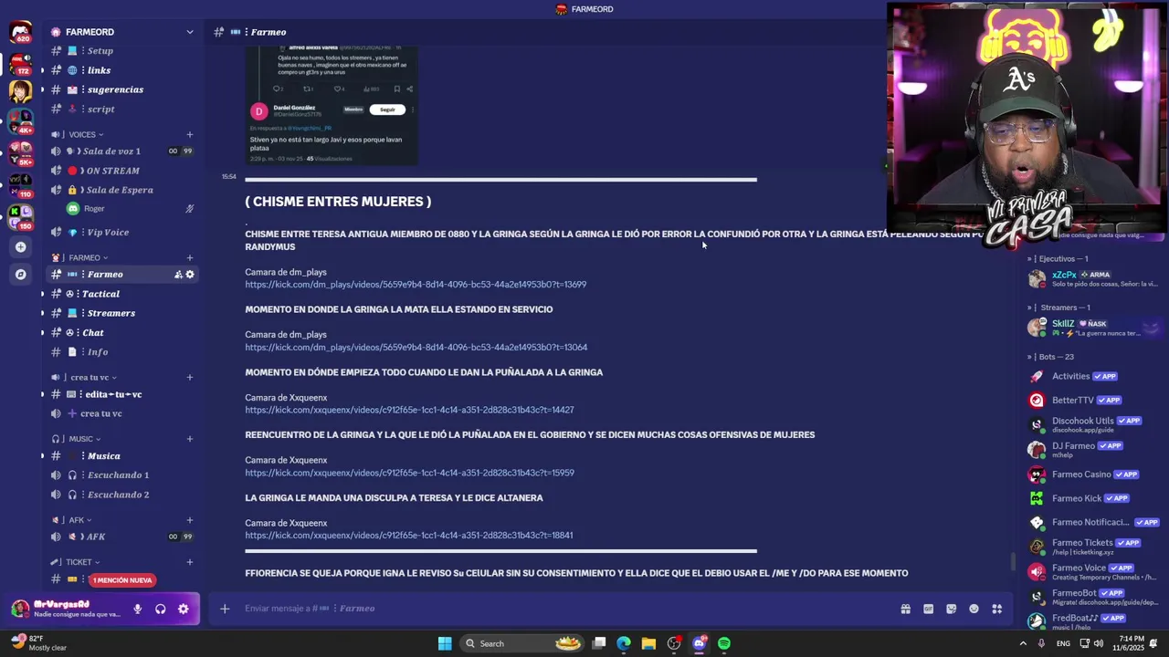Open Microsoft Edge from the taskbar
This screenshot has width=1169, height=657.
(x=624, y=643)
